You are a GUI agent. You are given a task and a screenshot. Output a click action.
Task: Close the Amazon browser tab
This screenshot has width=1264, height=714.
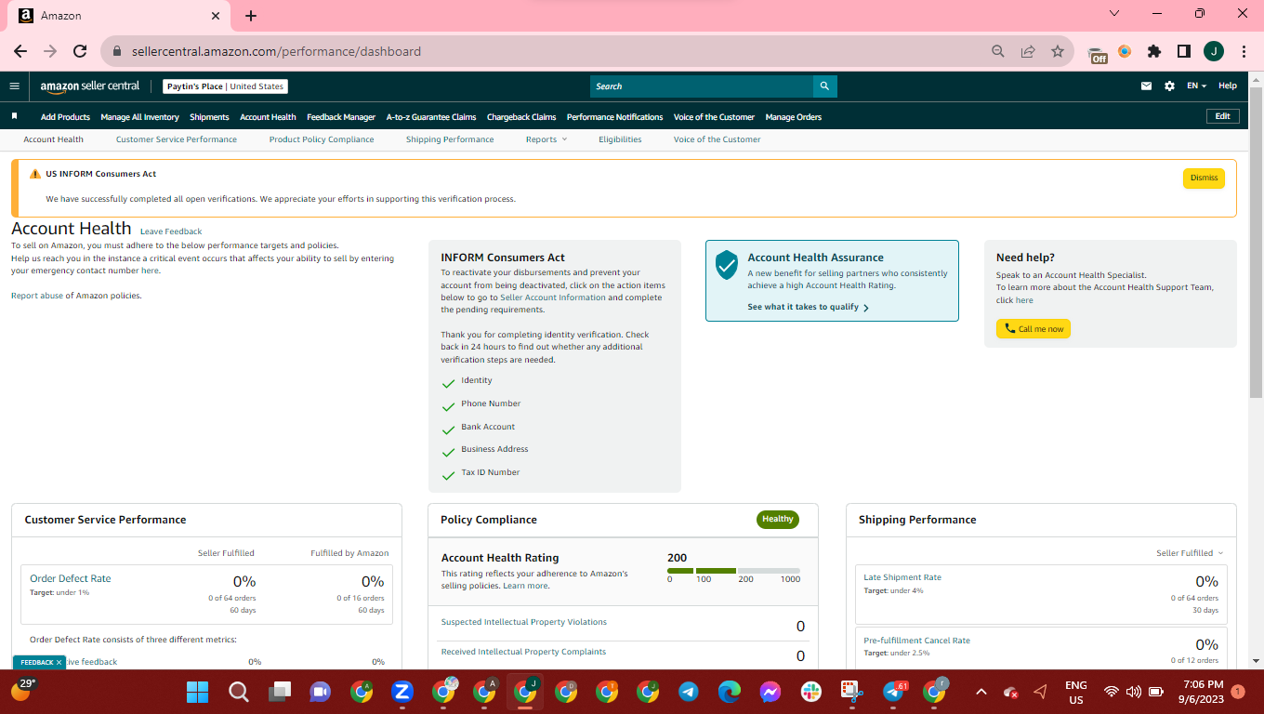(x=216, y=16)
